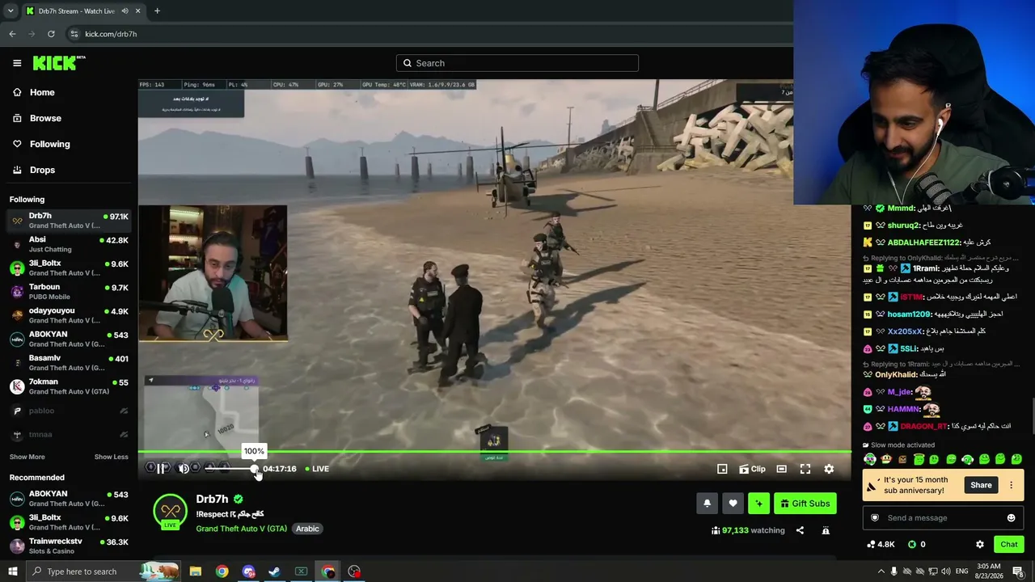Open chat settings gear
The width and height of the screenshot is (1035, 582).
(980, 544)
